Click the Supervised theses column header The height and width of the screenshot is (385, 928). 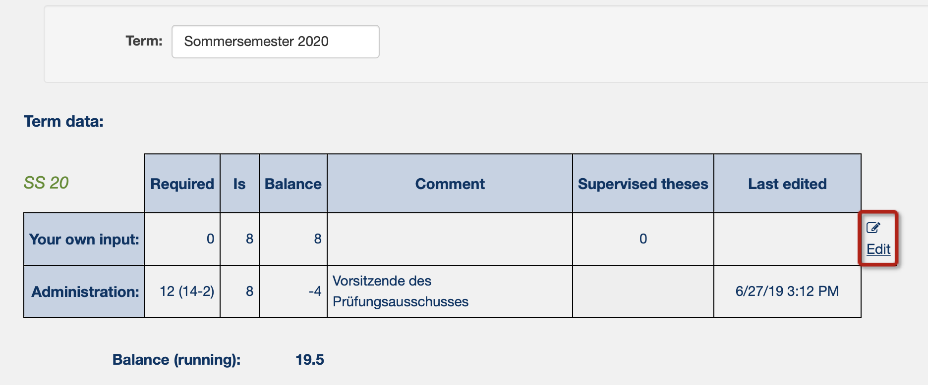coord(643,184)
